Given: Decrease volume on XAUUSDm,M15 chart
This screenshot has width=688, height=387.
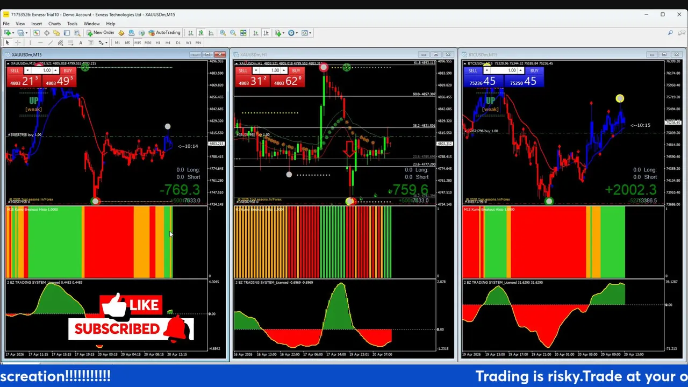Looking at the screenshot, I should tap(27, 70).
